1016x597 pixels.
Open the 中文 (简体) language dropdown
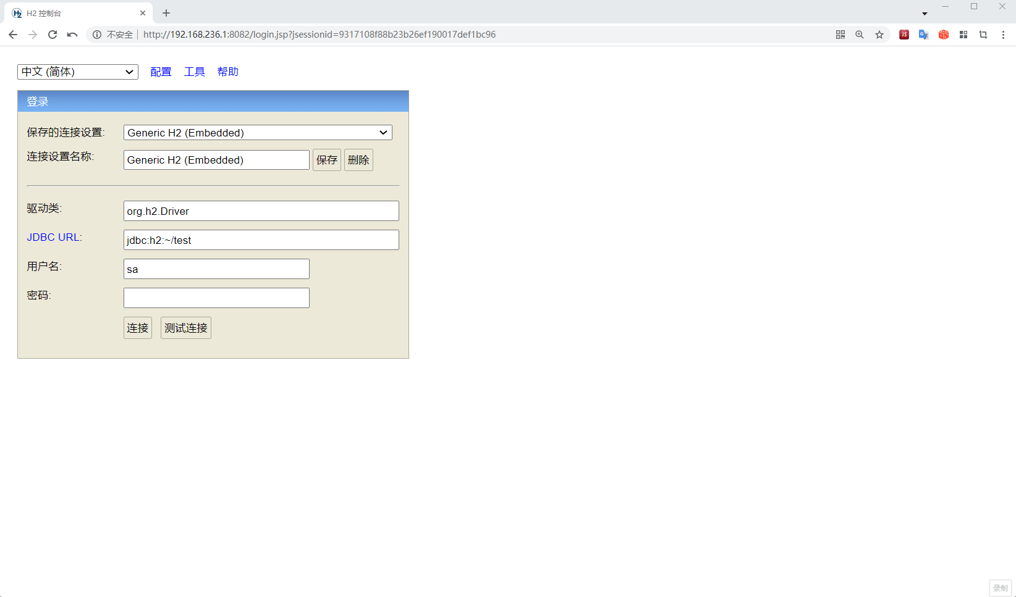coord(78,72)
